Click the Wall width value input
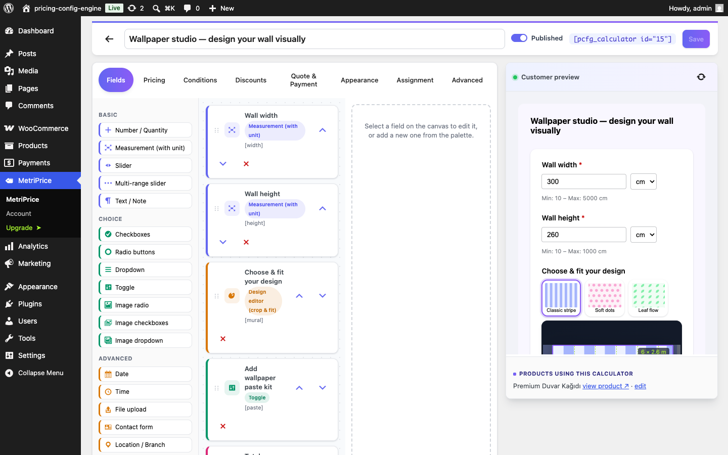Image resolution: width=728 pixels, height=455 pixels. click(584, 181)
